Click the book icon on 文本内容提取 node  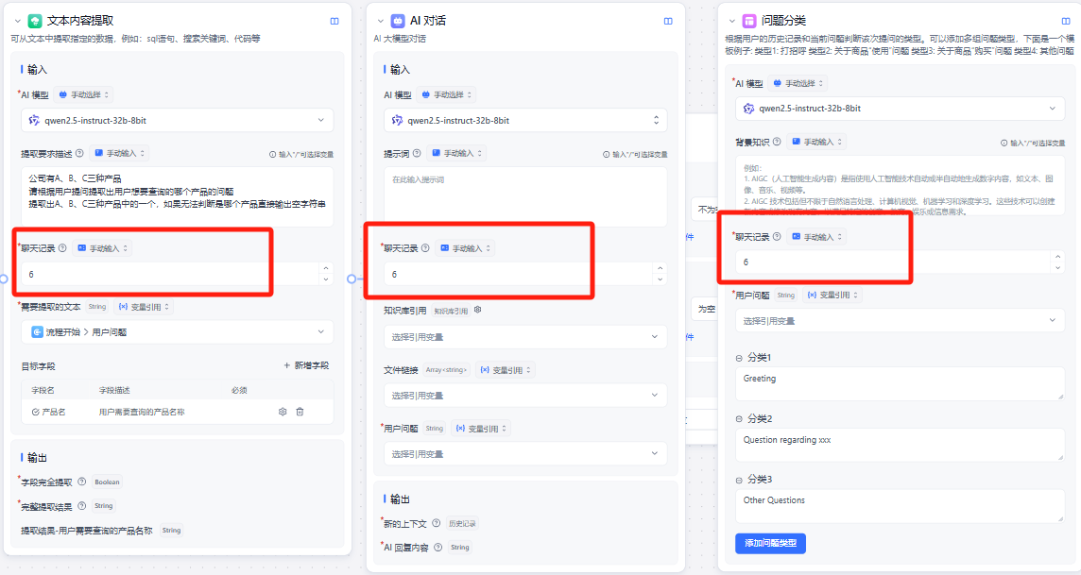coord(335,21)
